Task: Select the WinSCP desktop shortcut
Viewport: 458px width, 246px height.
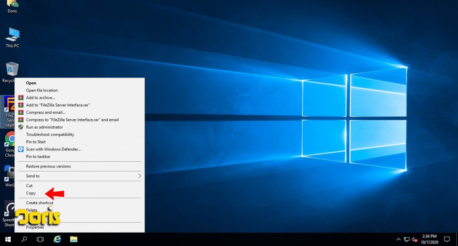Action: [9, 177]
